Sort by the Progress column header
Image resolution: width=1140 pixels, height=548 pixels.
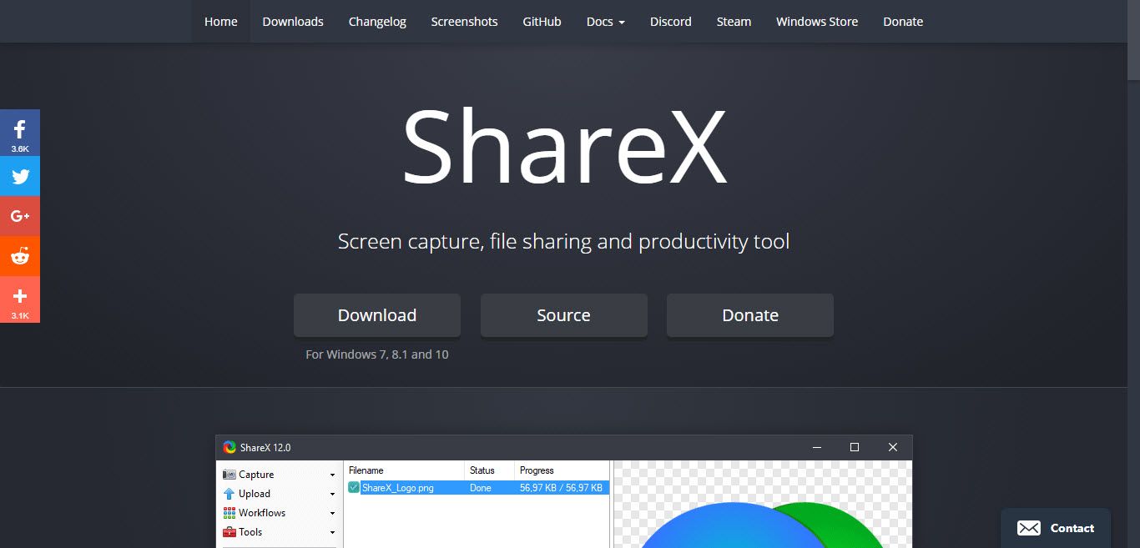[x=537, y=470]
